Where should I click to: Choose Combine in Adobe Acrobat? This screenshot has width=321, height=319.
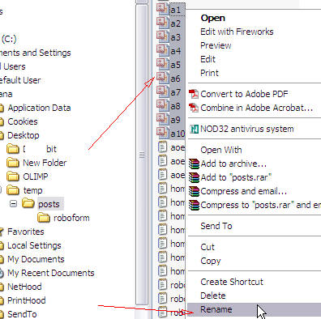point(257,108)
